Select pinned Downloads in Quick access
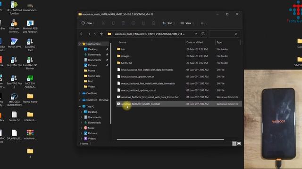The image size is (302, 169). 94,54
